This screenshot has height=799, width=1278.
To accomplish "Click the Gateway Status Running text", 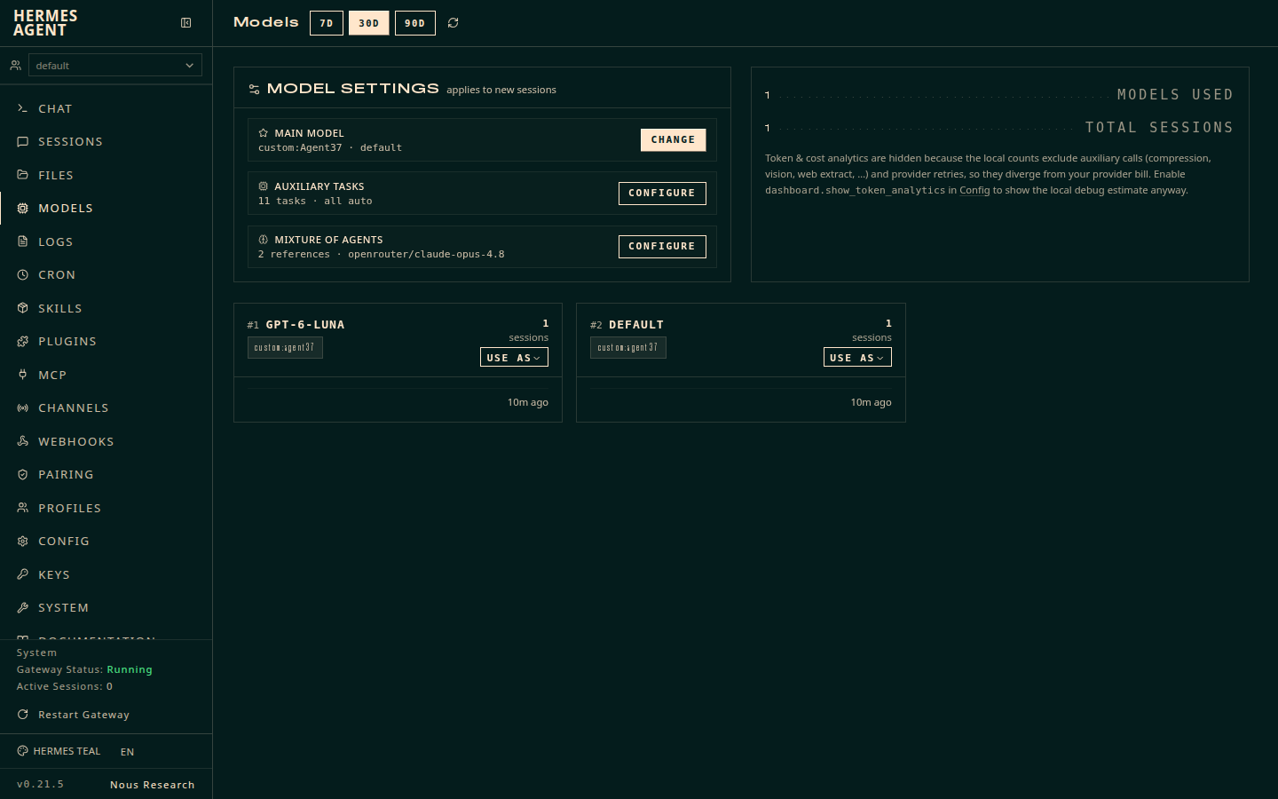I will 84,669.
